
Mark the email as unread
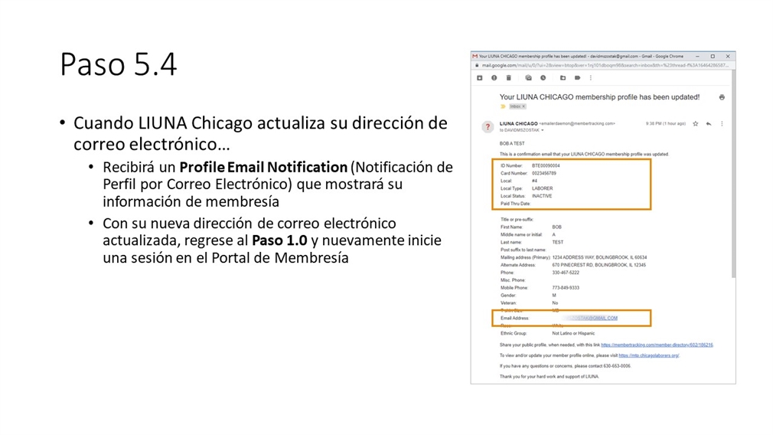(x=529, y=78)
